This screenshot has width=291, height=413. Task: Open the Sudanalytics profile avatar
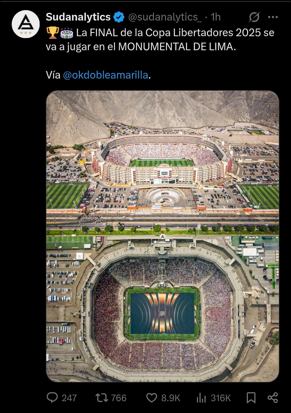26,24
